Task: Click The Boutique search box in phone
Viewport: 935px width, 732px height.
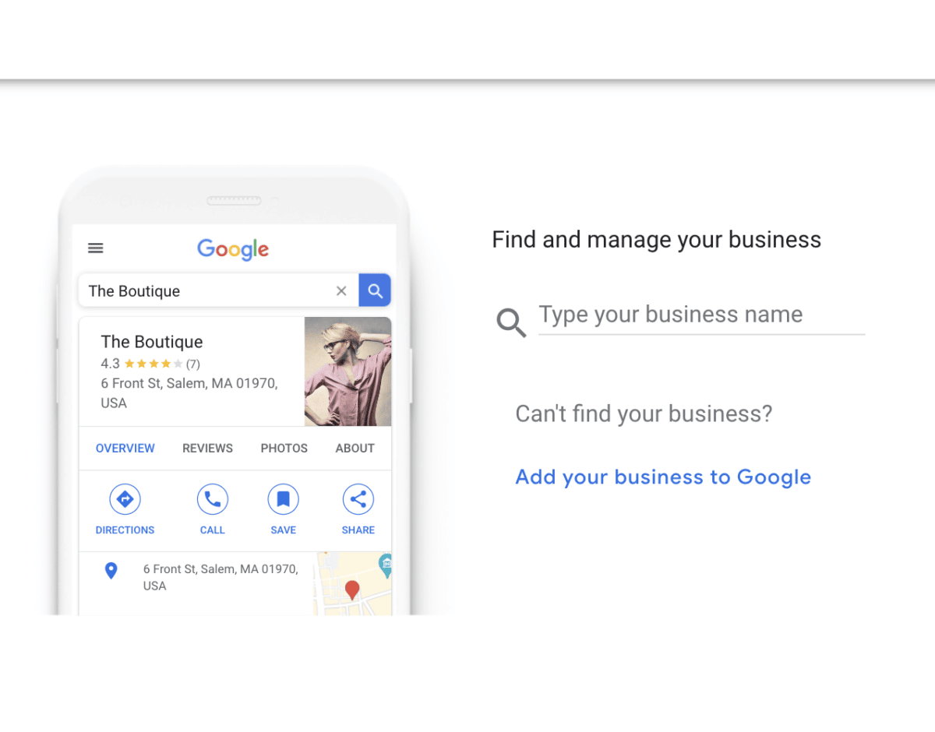Action: pos(219,290)
